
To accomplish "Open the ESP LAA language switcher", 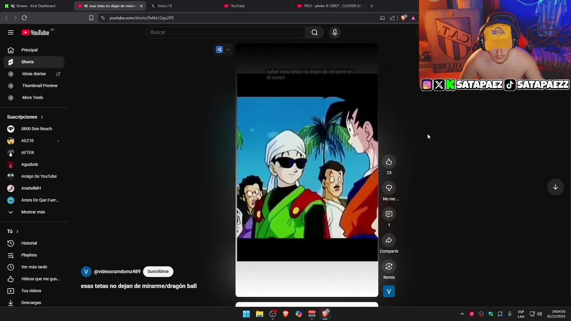I will tap(521, 314).
